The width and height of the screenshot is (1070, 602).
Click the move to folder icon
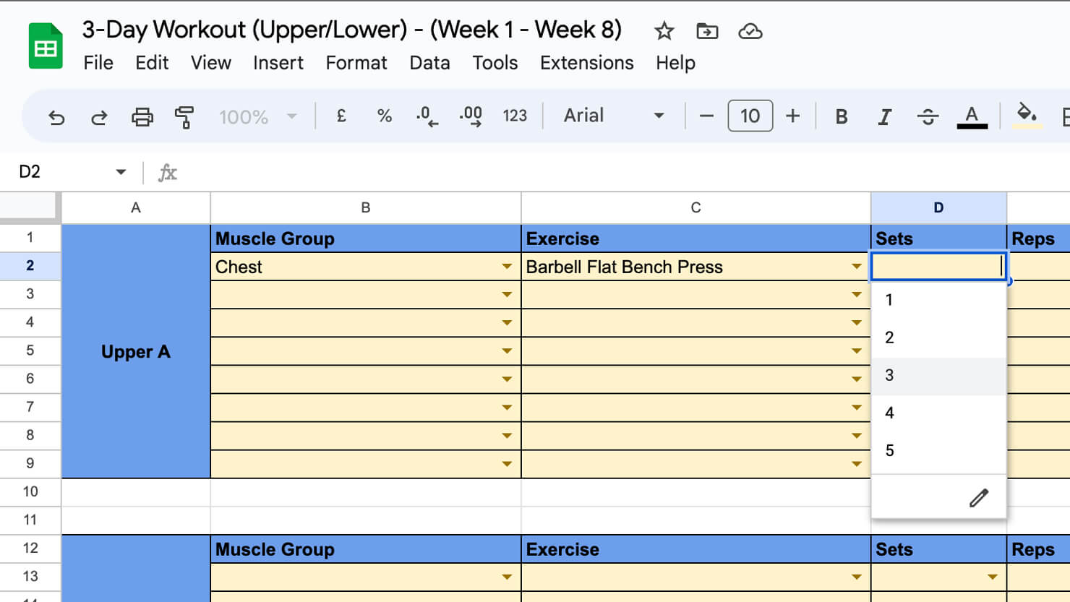tap(706, 31)
